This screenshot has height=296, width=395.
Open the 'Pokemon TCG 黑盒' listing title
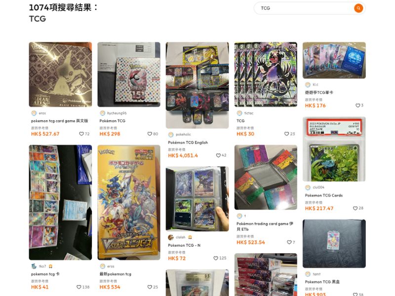coord(322,282)
